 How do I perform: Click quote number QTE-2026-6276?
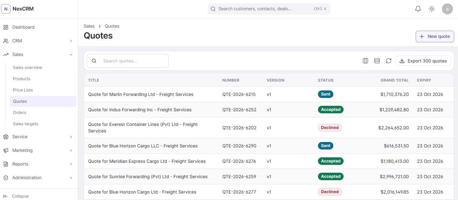pyautogui.click(x=239, y=161)
